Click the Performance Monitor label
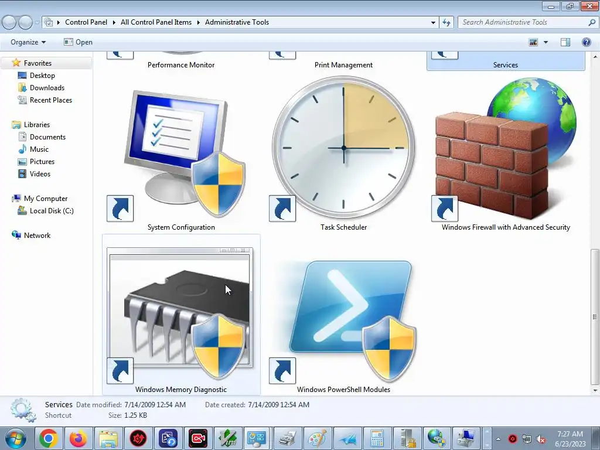Image resolution: width=600 pixels, height=450 pixels. tap(181, 65)
